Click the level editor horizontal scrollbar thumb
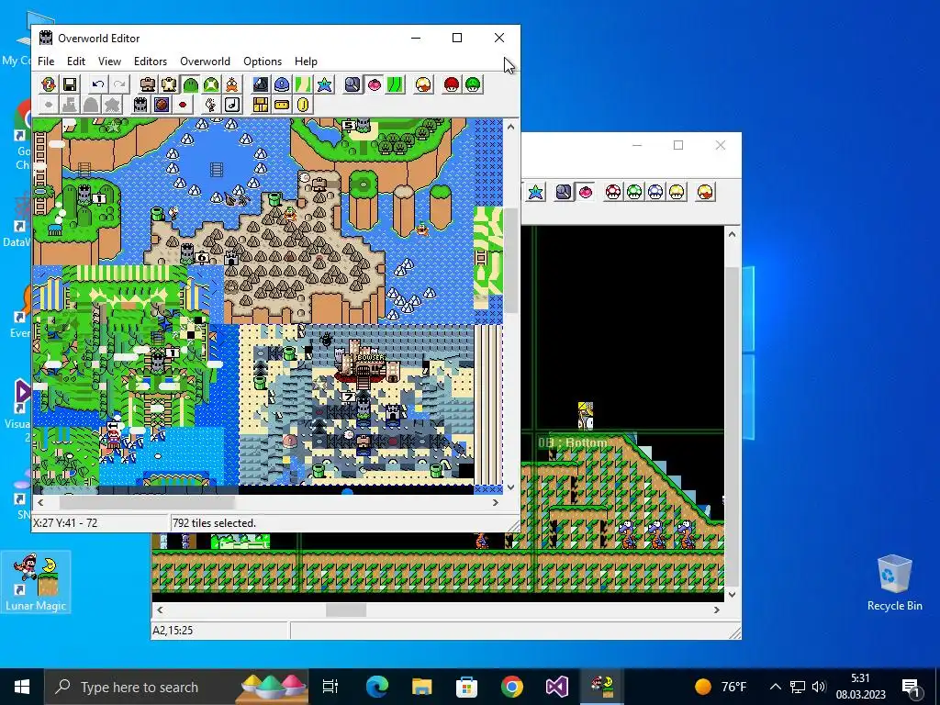The image size is (940, 705). (x=346, y=610)
